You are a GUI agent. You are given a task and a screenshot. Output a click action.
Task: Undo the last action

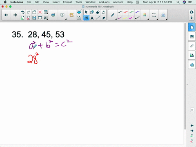23,12
